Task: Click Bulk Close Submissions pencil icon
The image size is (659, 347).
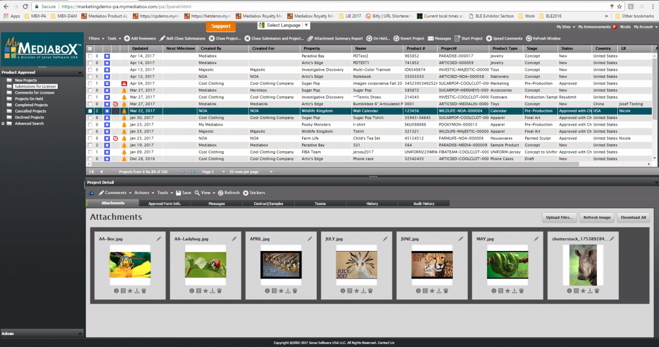Action: coord(162,39)
